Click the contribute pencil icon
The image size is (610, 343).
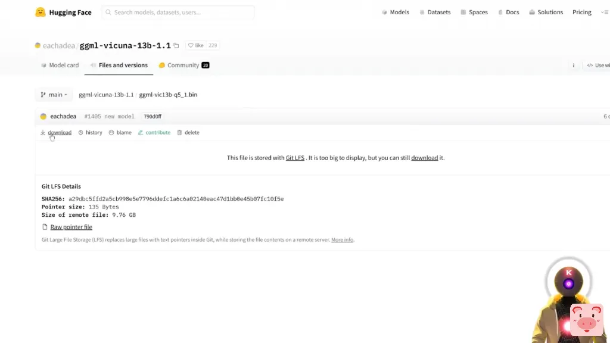pyautogui.click(x=141, y=133)
